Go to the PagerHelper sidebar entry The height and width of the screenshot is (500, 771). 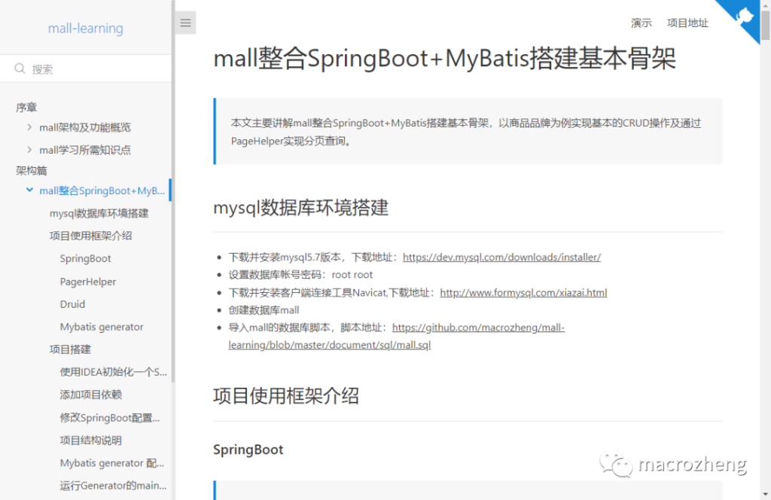pos(88,282)
